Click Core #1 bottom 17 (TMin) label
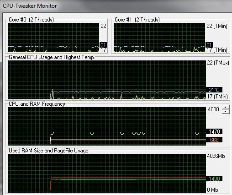This screenshot has height=195, width=232. (x=217, y=50)
